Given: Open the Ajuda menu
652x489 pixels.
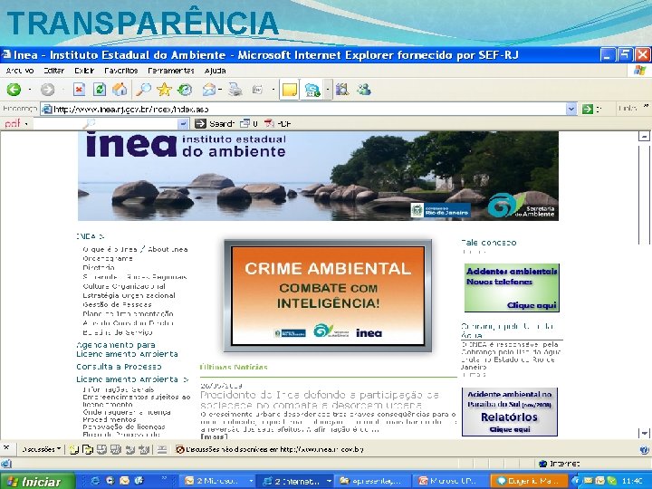Looking at the screenshot, I should click(x=215, y=71).
